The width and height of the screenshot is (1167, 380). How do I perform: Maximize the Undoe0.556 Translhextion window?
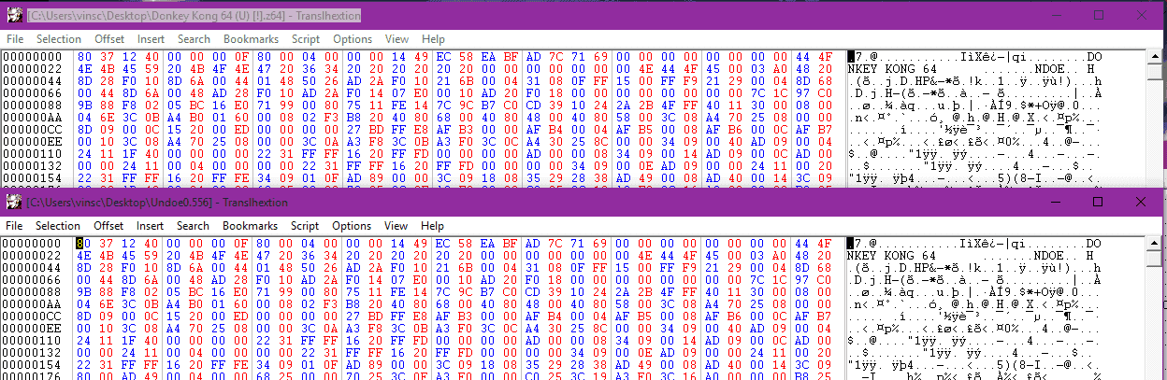point(1098,203)
